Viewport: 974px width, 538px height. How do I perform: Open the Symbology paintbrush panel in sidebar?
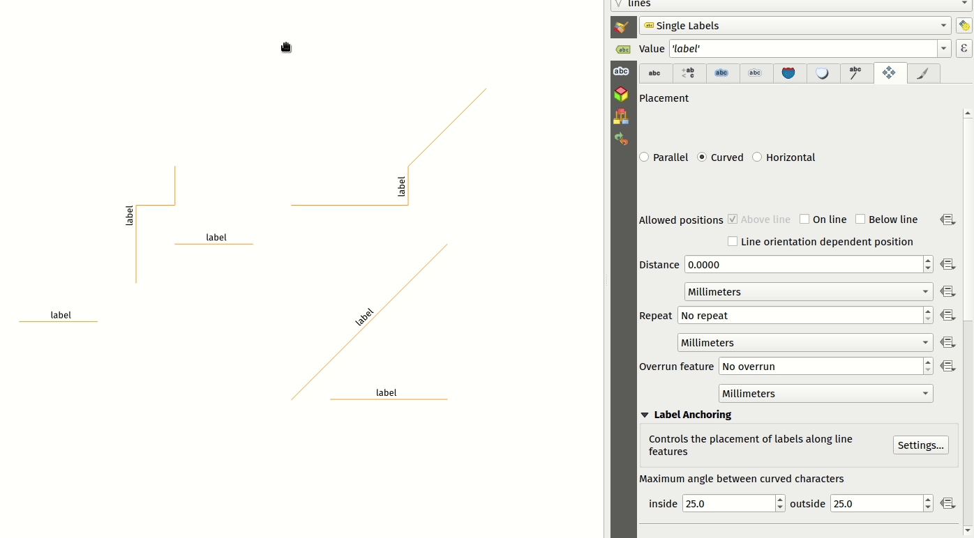tap(621, 26)
